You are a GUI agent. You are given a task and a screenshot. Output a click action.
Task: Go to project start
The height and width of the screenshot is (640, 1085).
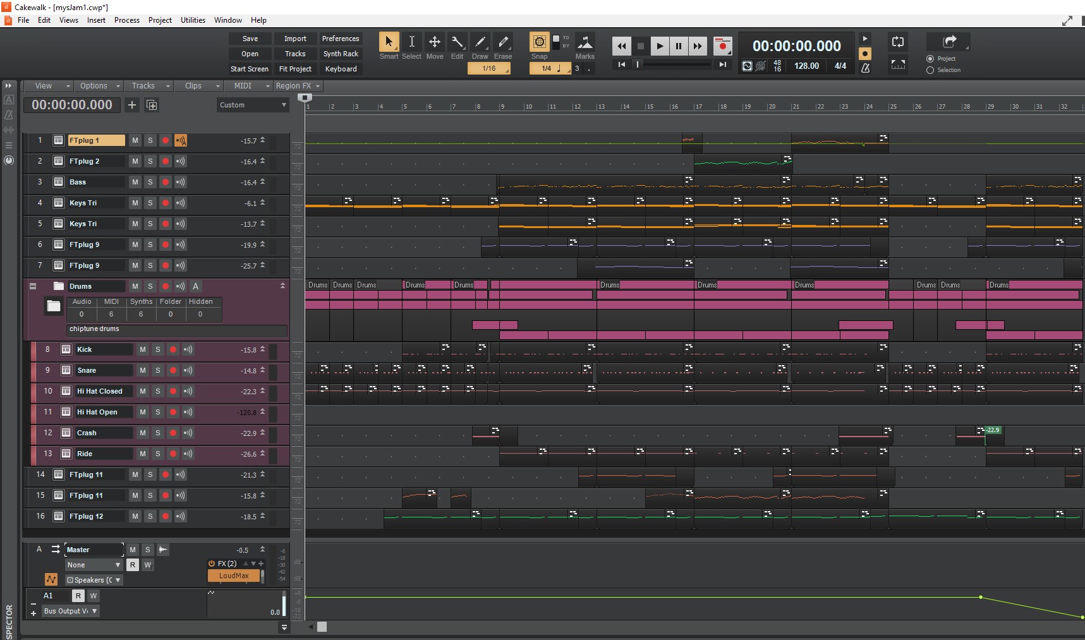pos(622,64)
